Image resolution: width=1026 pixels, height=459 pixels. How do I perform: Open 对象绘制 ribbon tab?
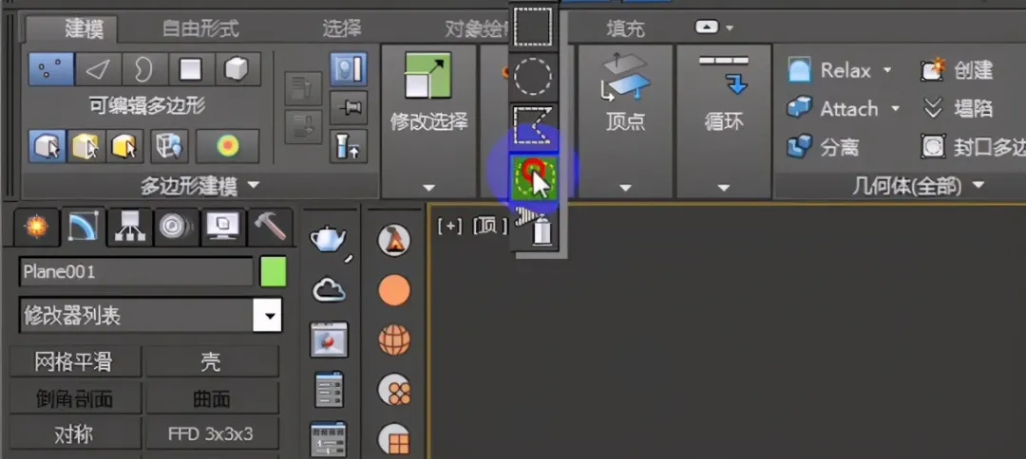[x=476, y=28]
